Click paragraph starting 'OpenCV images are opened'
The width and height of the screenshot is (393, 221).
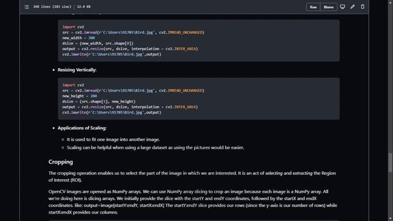pyautogui.click(x=192, y=202)
